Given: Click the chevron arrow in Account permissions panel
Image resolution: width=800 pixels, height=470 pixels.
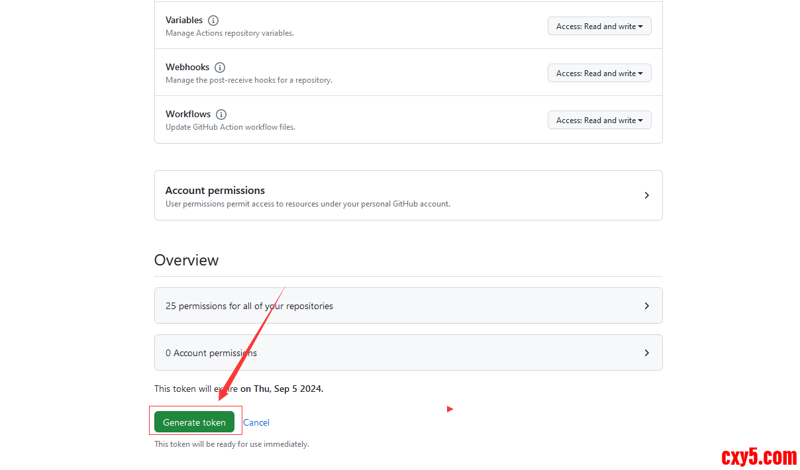Looking at the screenshot, I should click(646, 195).
